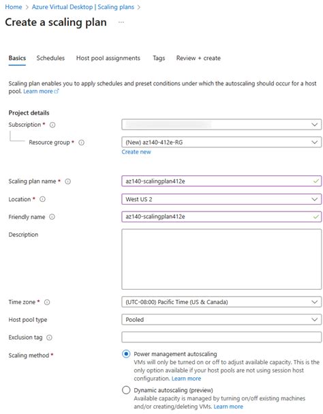
Task: Click Create new resource group link
Action: click(x=136, y=152)
